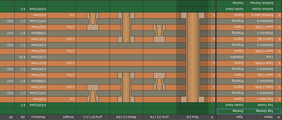282x120 pixels.
Task: Click the Df column header
Action: point(7,117)
